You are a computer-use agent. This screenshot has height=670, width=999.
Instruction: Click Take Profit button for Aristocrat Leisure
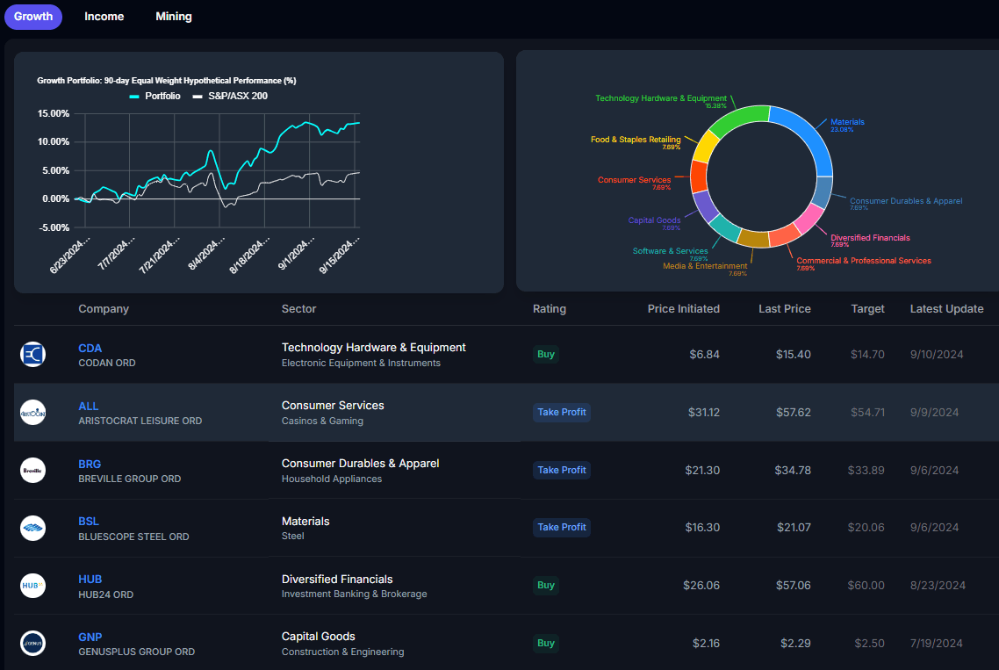click(562, 412)
